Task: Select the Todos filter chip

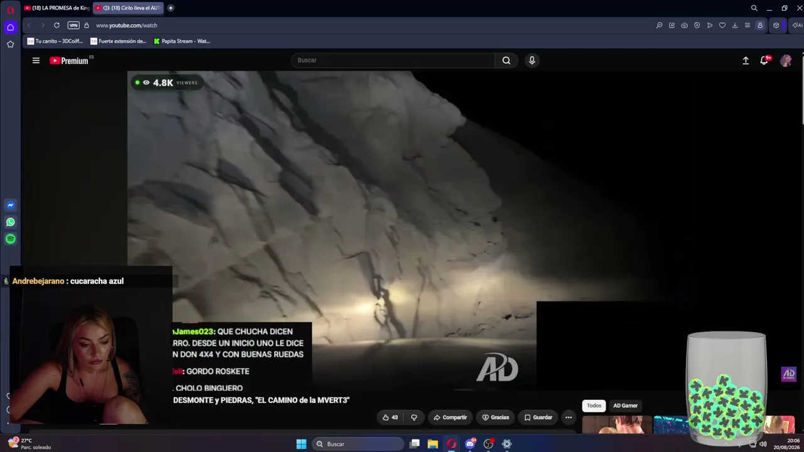Action: coord(594,406)
